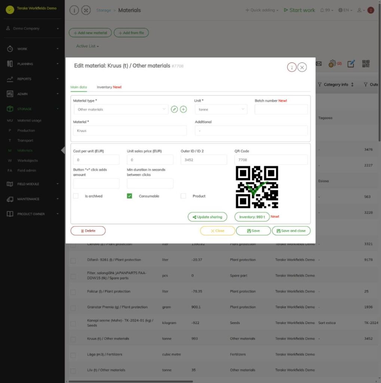Click the horizontal scrollbar at table bottom
This screenshot has width=381, height=383.
pyautogui.click(x=130, y=381)
